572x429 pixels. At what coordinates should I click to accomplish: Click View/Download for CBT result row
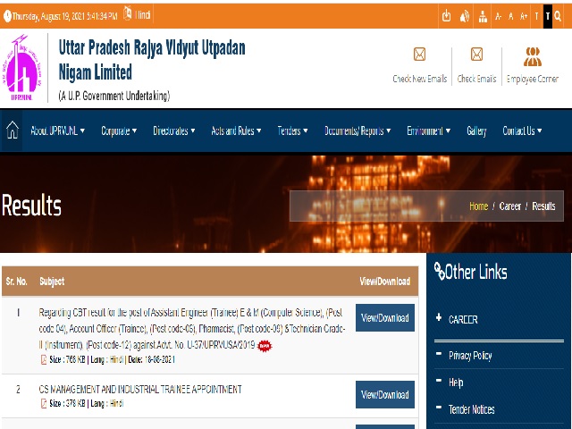[385, 317]
